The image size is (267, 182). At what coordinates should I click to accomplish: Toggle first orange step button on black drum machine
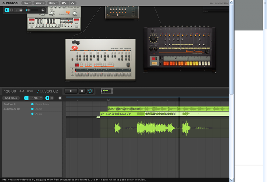coord(165,64)
